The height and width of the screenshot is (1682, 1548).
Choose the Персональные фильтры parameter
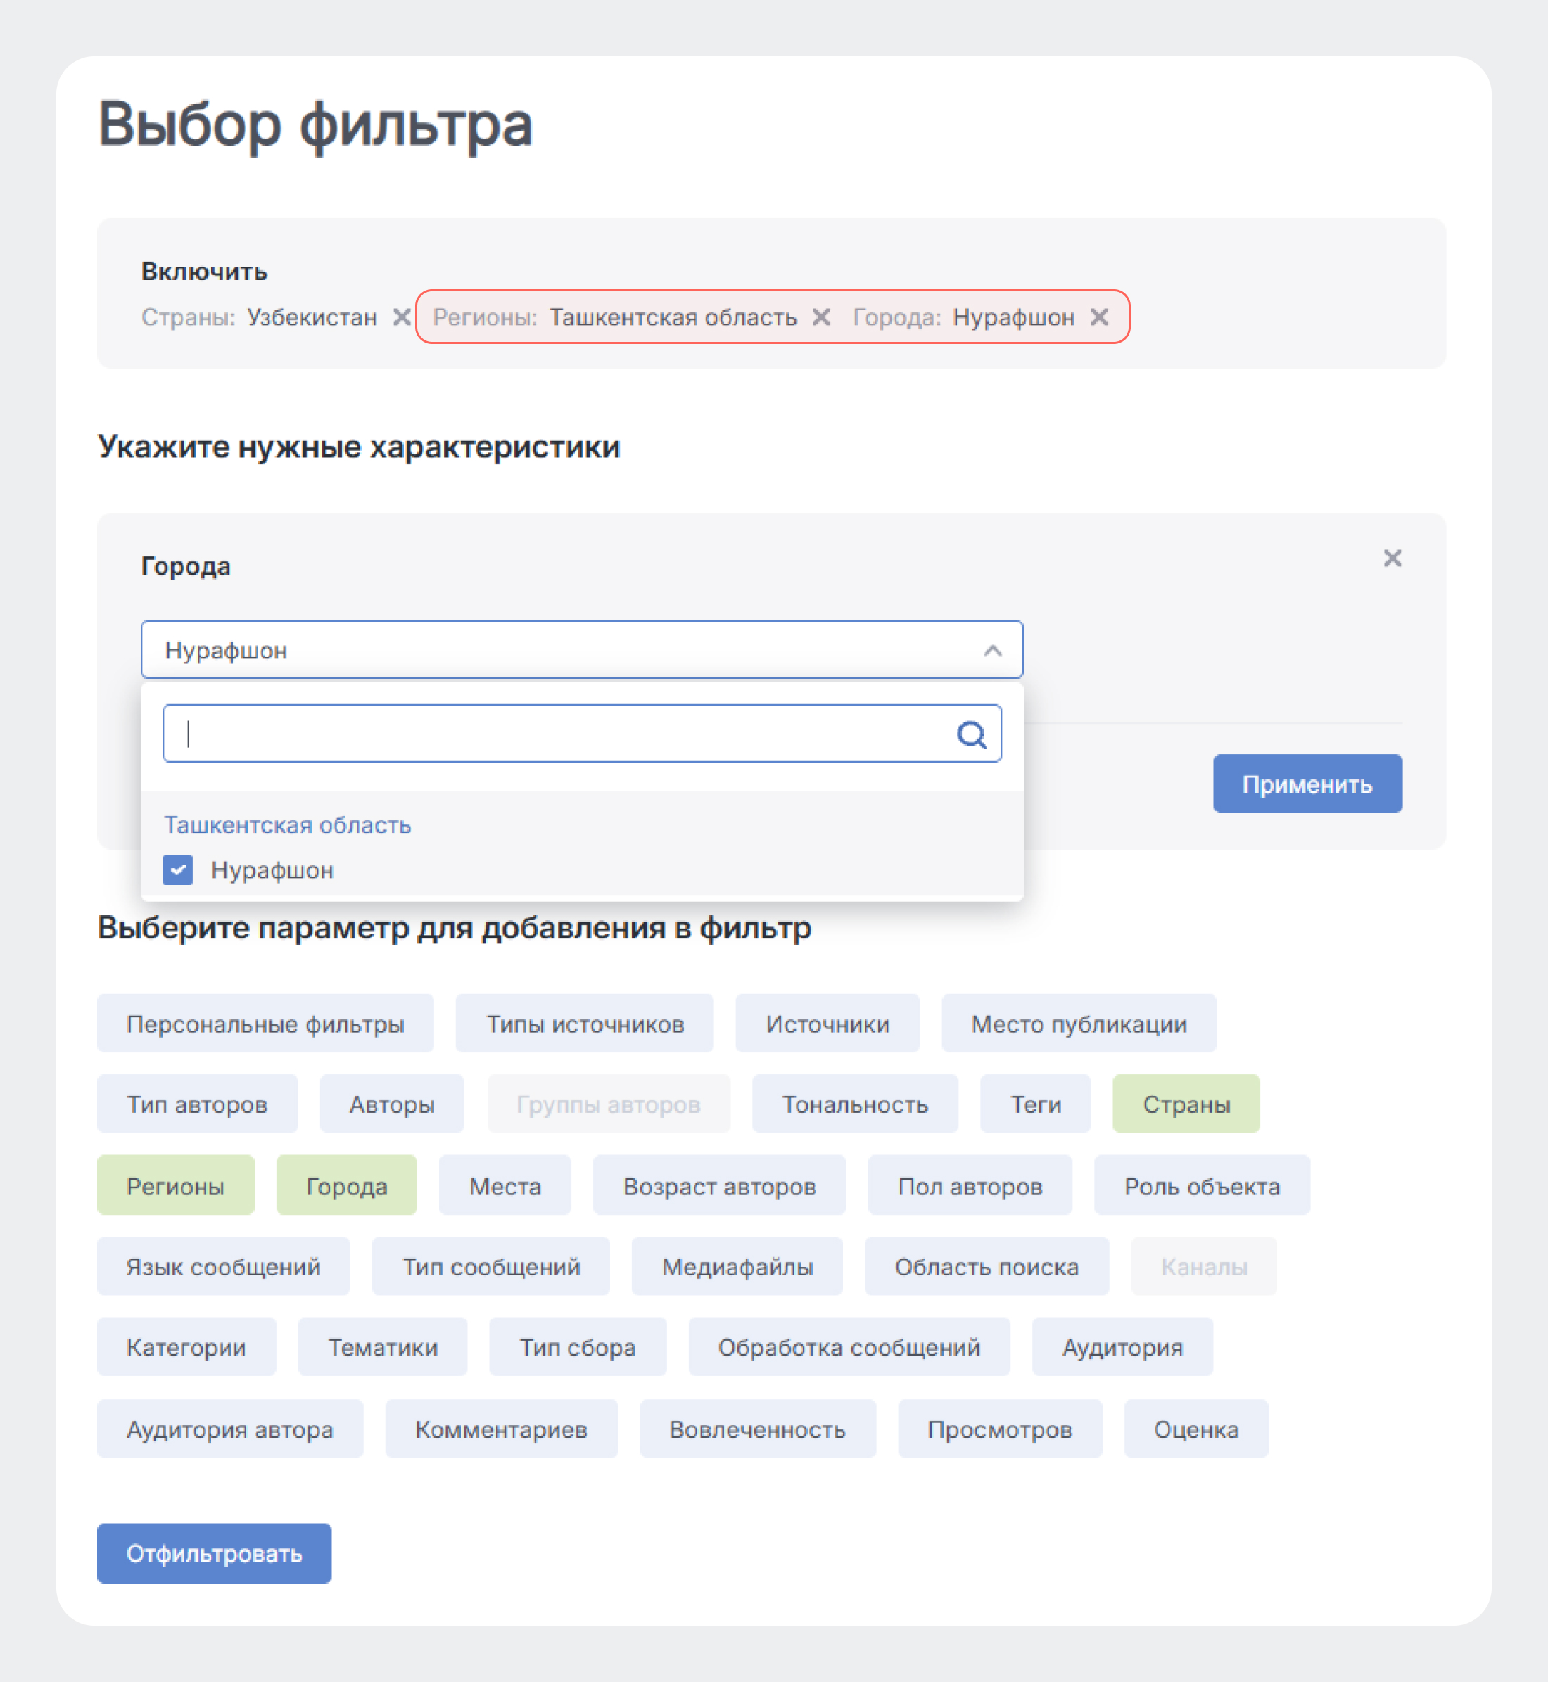click(265, 1024)
